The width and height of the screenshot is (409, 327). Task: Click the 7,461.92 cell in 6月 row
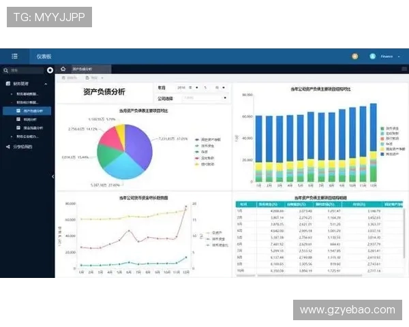(x=277, y=244)
